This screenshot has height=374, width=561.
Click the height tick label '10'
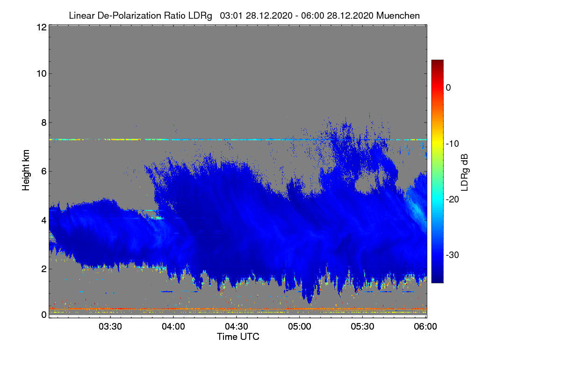(x=41, y=73)
